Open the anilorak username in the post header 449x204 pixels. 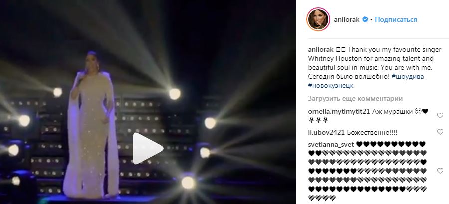pos(347,20)
